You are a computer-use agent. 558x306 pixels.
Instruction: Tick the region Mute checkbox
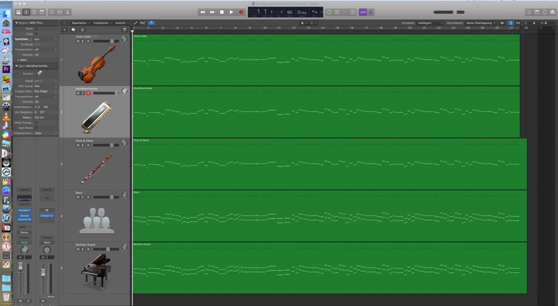pyautogui.click(x=36, y=28)
